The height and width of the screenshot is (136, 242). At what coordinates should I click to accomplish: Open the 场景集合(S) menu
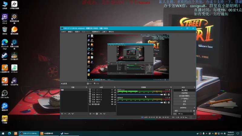pyautogui.click(x=96, y=32)
